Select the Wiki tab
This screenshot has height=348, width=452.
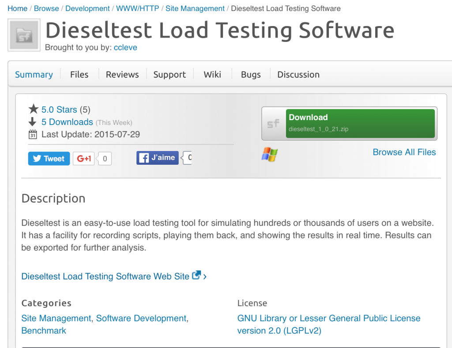coord(212,74)
